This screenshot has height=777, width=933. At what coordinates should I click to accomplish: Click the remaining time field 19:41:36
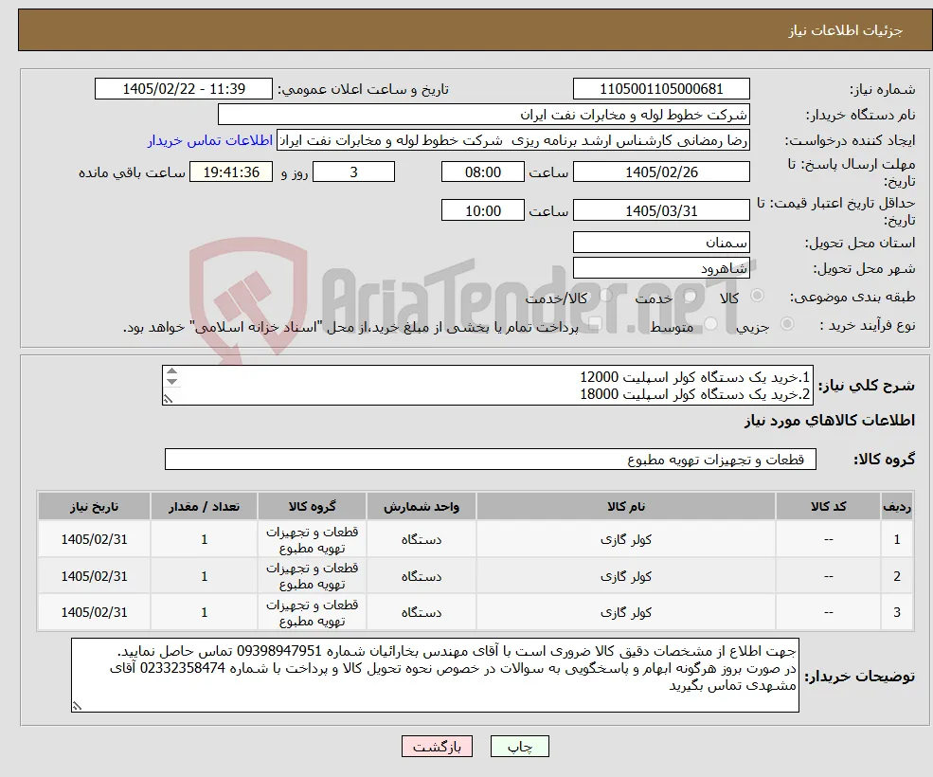pos(231,172)
